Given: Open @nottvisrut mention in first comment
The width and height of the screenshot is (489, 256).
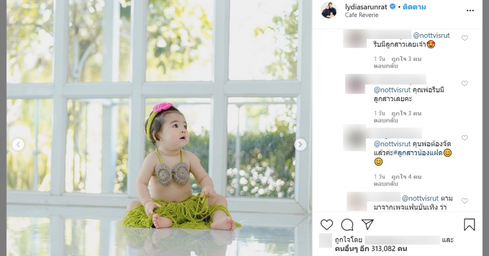Looking at the screenshot, I should coord(432,35).
